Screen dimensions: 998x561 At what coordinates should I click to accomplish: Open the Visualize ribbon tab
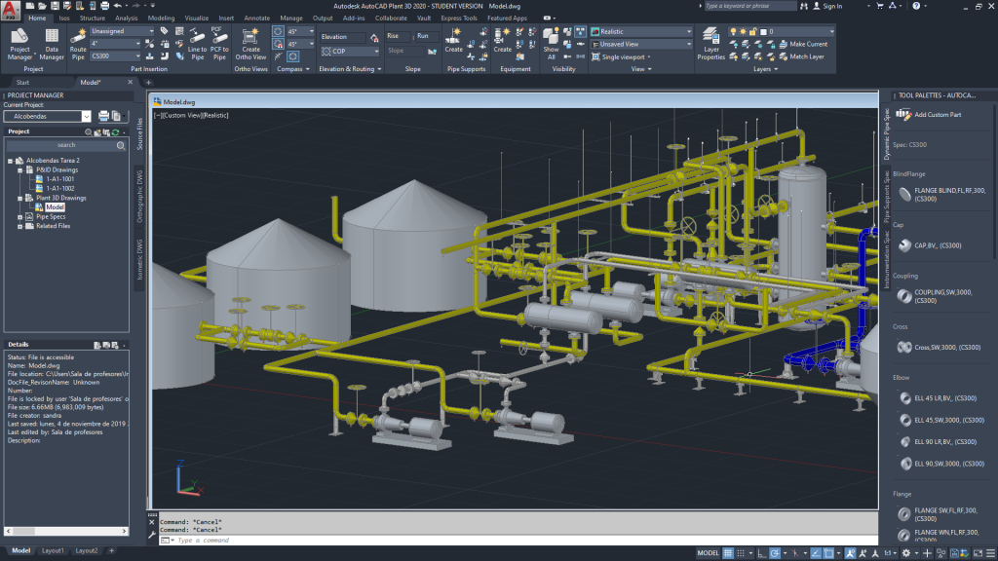[x=196, y=18]
